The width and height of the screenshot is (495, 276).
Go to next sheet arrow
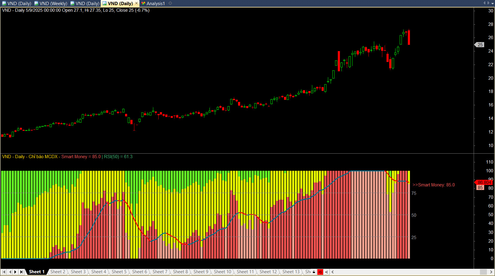[16, 272]
